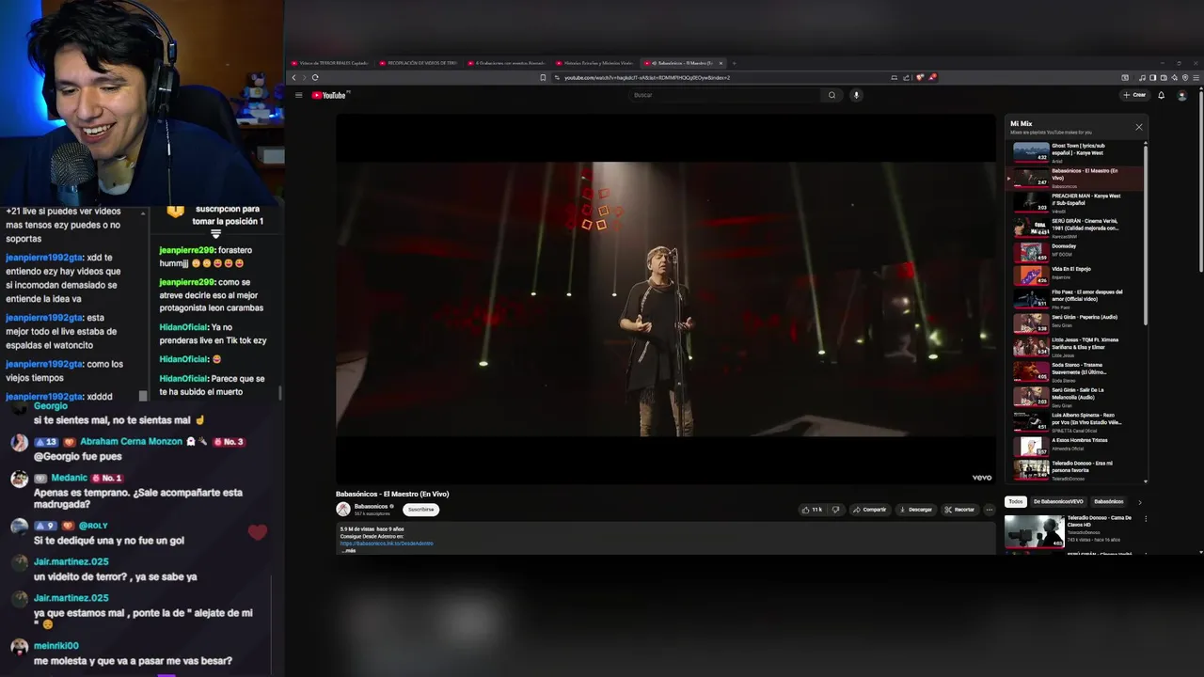
Task: Click the Brave shields icon in address bar
Action: (920, 77)
